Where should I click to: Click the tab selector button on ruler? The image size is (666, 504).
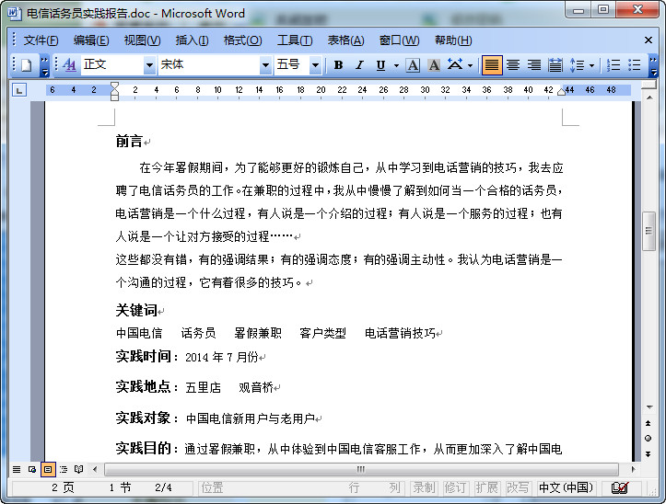[19, 90]
